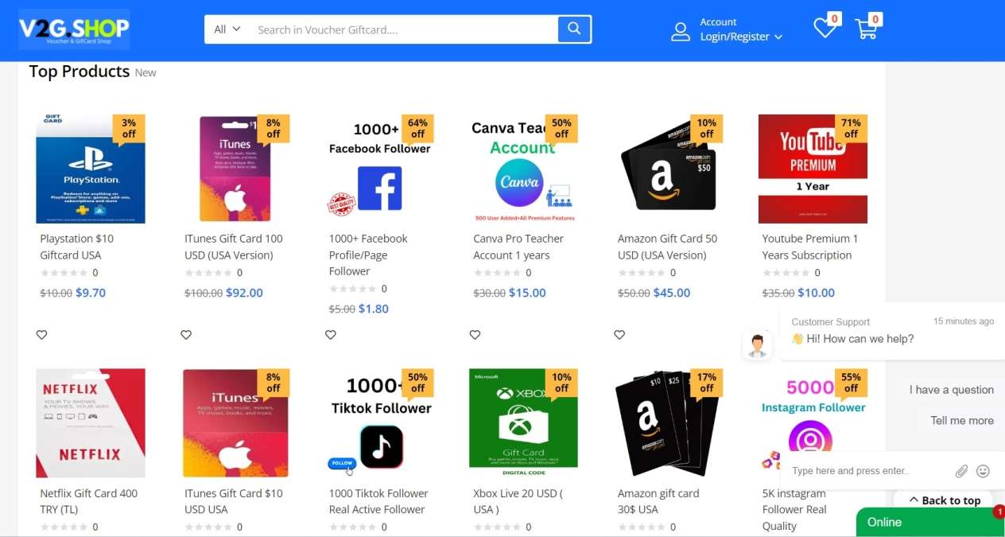Focus the Search in Voucher Giftcard field
Screen dimensions: 1005x537
click(x=404, y=29)
